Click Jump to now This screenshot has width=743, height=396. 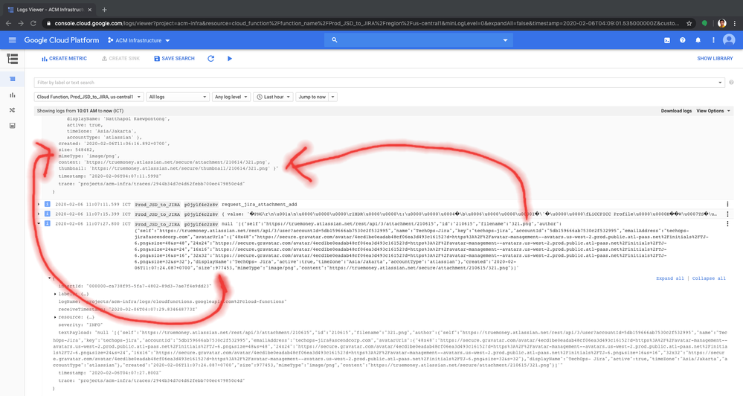pos(312,97)
